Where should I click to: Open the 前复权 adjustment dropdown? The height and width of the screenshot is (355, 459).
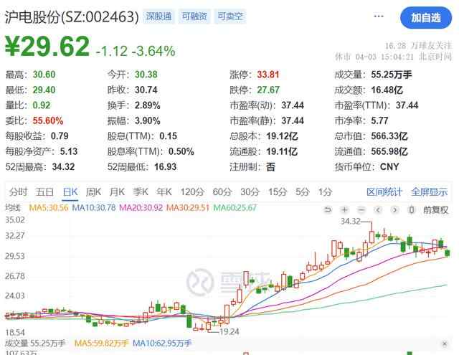point(435,209)
